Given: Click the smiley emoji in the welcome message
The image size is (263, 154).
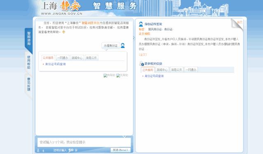Looking at the screenshot, I should [63, 32].
